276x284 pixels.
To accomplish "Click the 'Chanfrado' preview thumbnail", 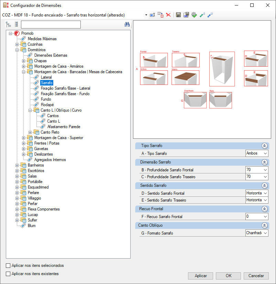I will [x=195, y=100].
